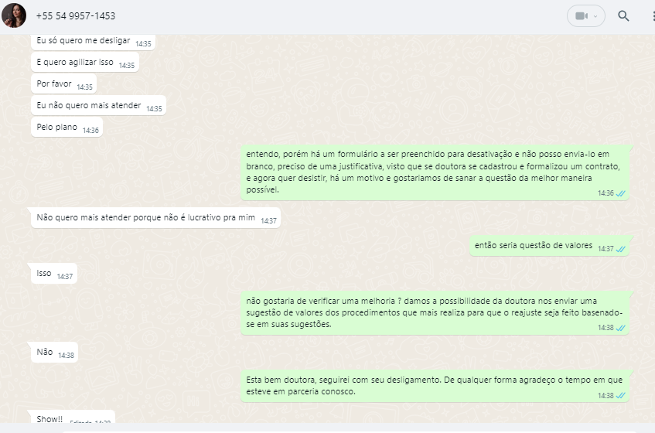This screenshot has width=655, height=433.
Task: Select the 'Isso' reply bubble
Action: pos(54,274)
